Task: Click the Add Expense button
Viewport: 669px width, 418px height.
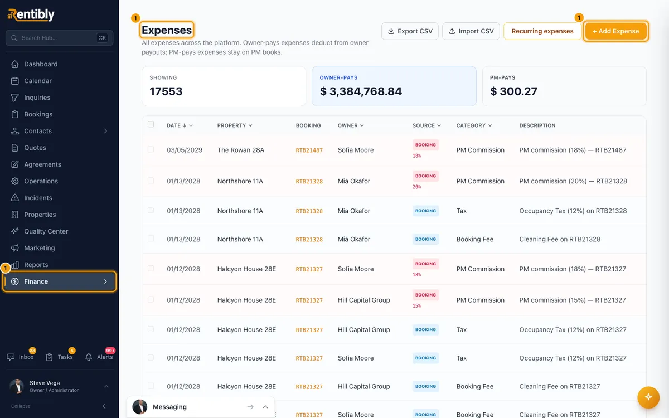Action: point(616,31)
